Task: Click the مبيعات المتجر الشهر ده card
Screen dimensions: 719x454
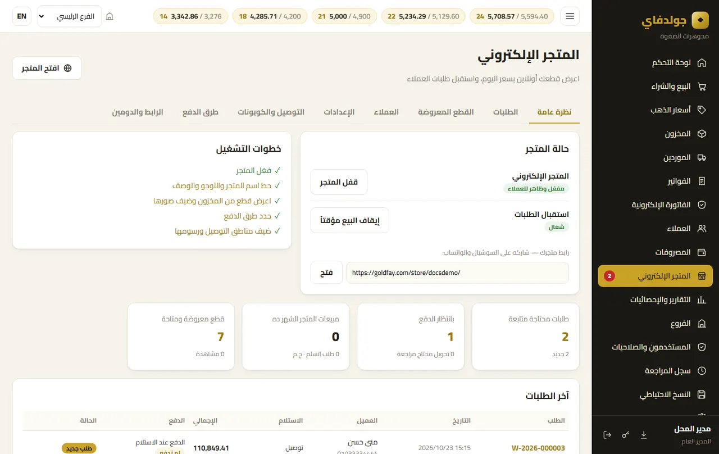Action: [x=296, y=337]
